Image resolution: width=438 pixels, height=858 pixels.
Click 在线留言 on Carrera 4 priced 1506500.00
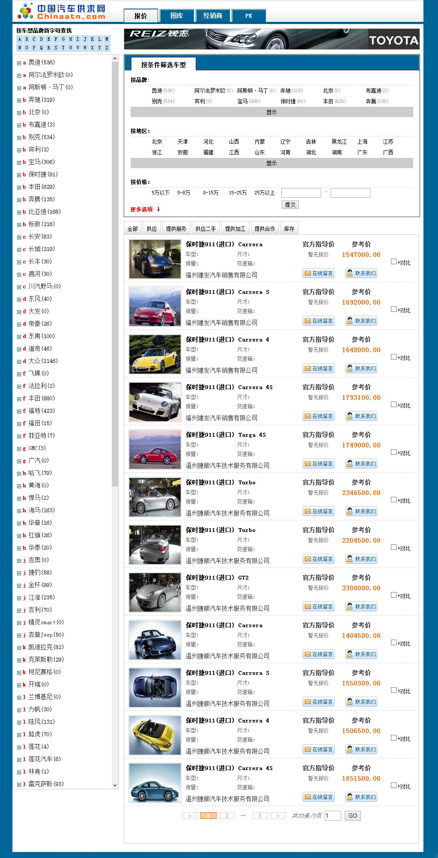point(319,749)
